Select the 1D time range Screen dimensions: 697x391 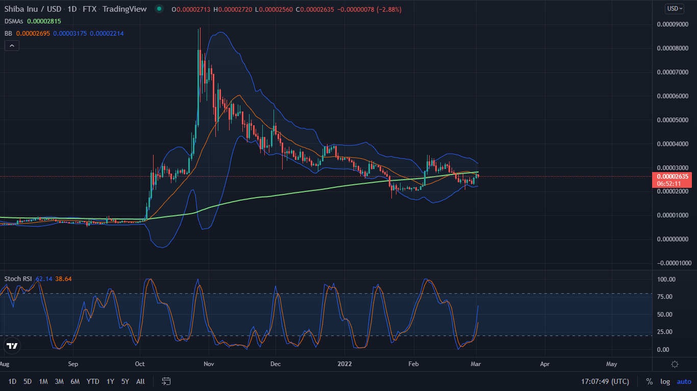pyautogui.click(x=12, y=381)
